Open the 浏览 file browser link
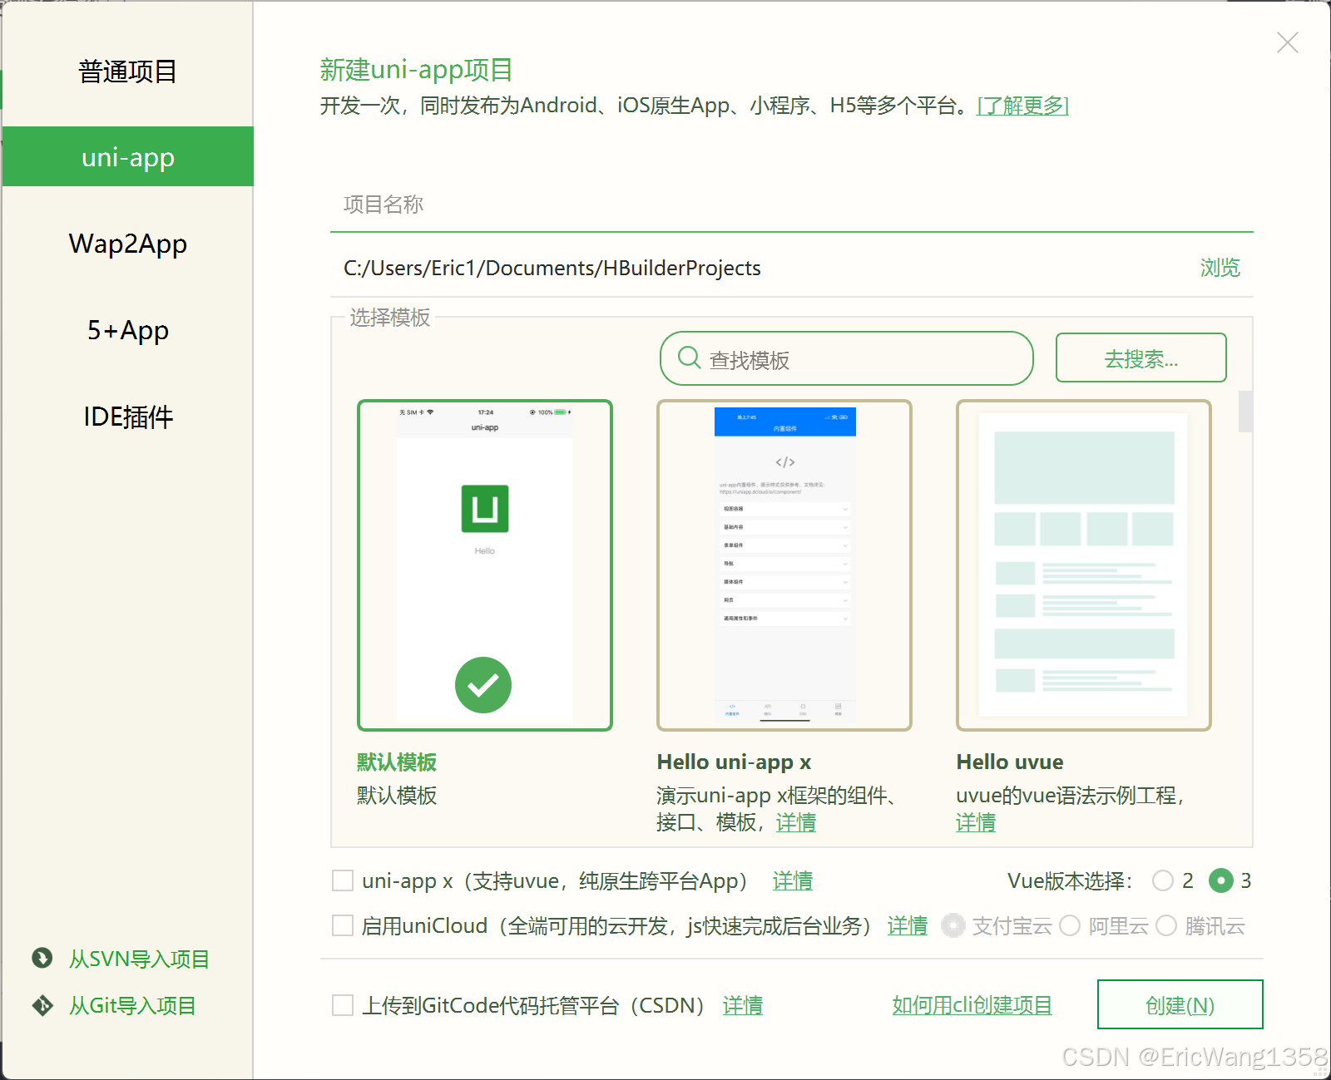The image size is (1331, 1080). pos(1220,268)
